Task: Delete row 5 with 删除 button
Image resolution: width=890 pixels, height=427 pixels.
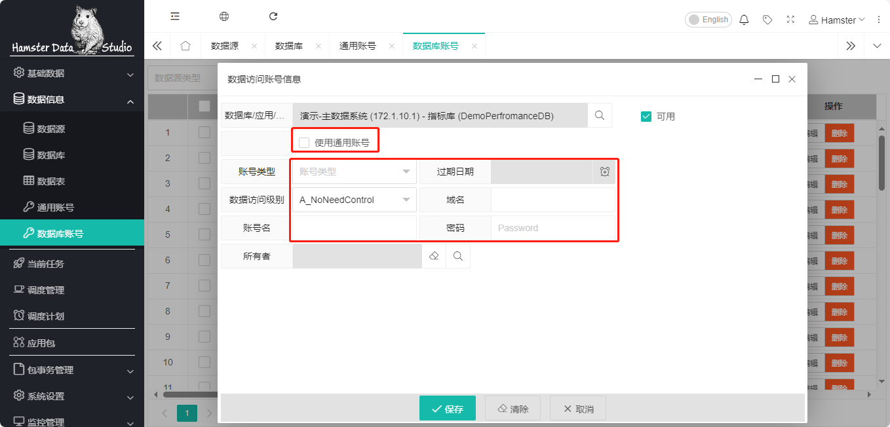Action: tap(838, 235)
